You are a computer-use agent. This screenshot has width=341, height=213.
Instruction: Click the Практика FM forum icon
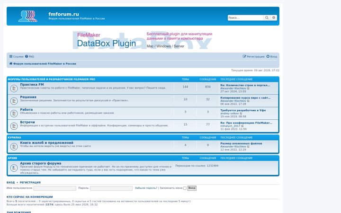14,88
